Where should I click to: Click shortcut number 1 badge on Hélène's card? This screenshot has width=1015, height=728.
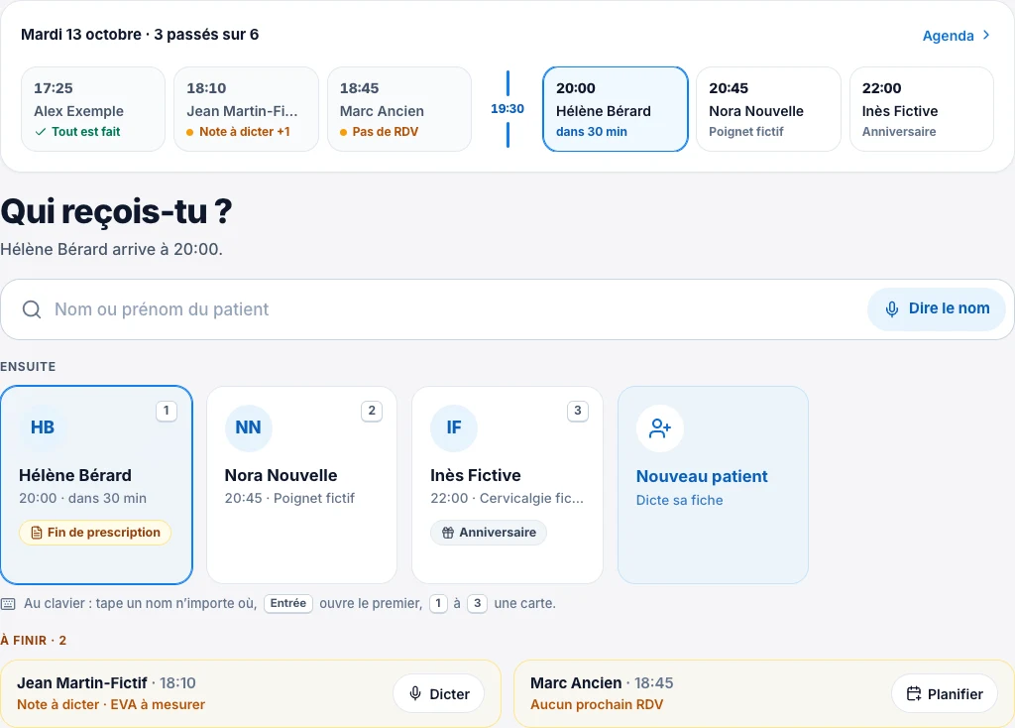[167, 411]
